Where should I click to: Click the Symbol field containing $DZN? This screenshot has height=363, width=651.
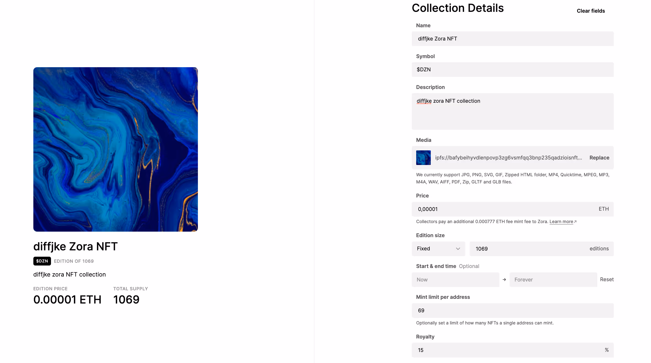(x=512, y=70)
